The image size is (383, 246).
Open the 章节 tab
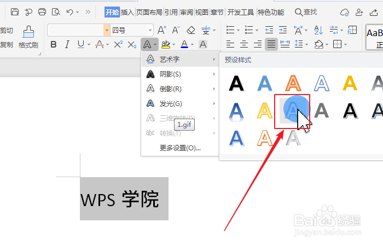217,12
